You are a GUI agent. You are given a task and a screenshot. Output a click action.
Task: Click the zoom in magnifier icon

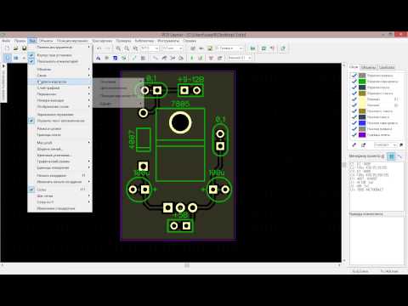pyautogui.click(x=118, y=48)
